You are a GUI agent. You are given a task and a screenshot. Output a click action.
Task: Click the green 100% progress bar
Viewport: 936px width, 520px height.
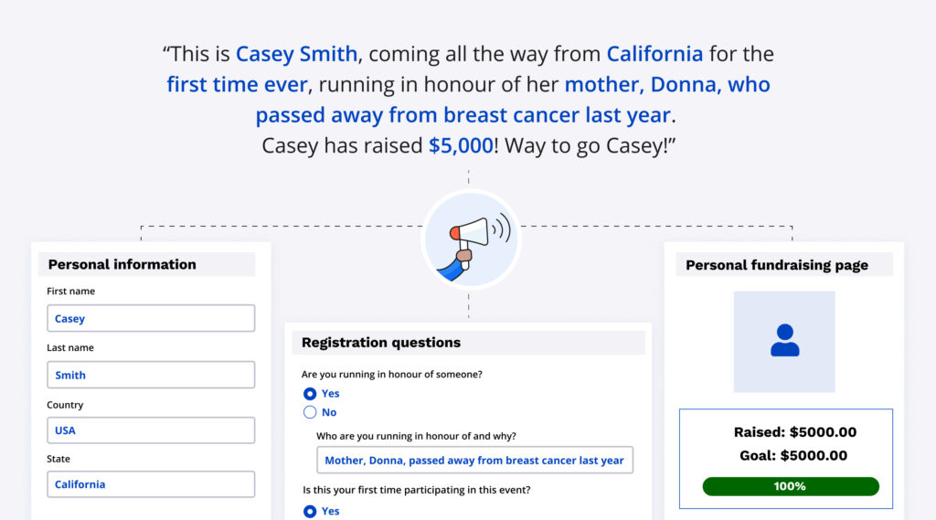[x=790, y=486]
